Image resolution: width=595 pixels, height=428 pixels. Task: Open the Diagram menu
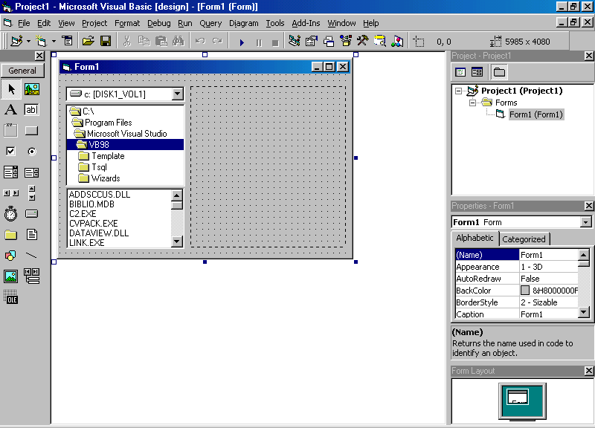[x=244, y=23]
